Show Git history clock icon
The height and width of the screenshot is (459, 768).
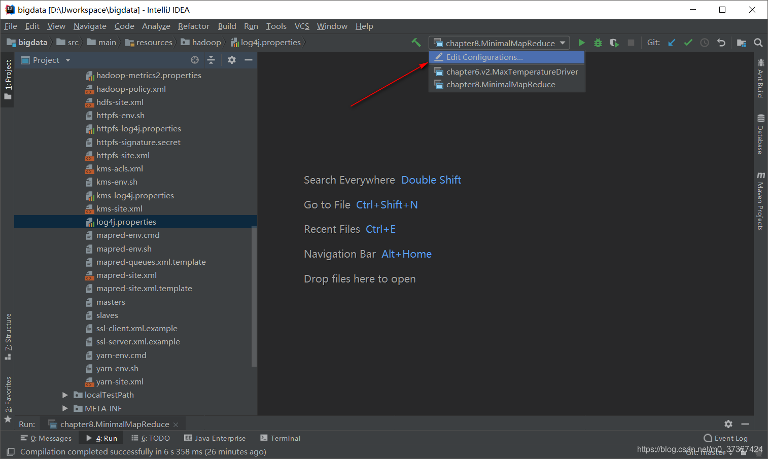point(705,43)
